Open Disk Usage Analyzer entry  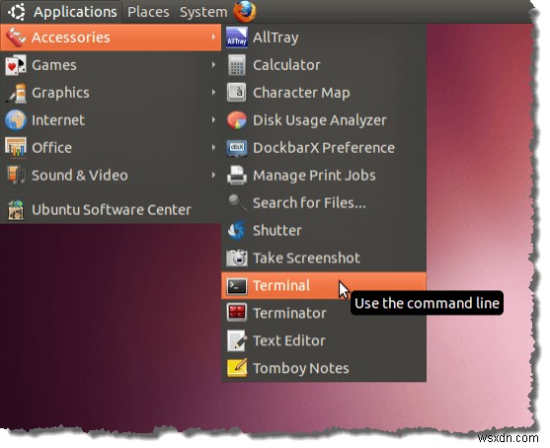pyautogui.click(x=324, y=119)
